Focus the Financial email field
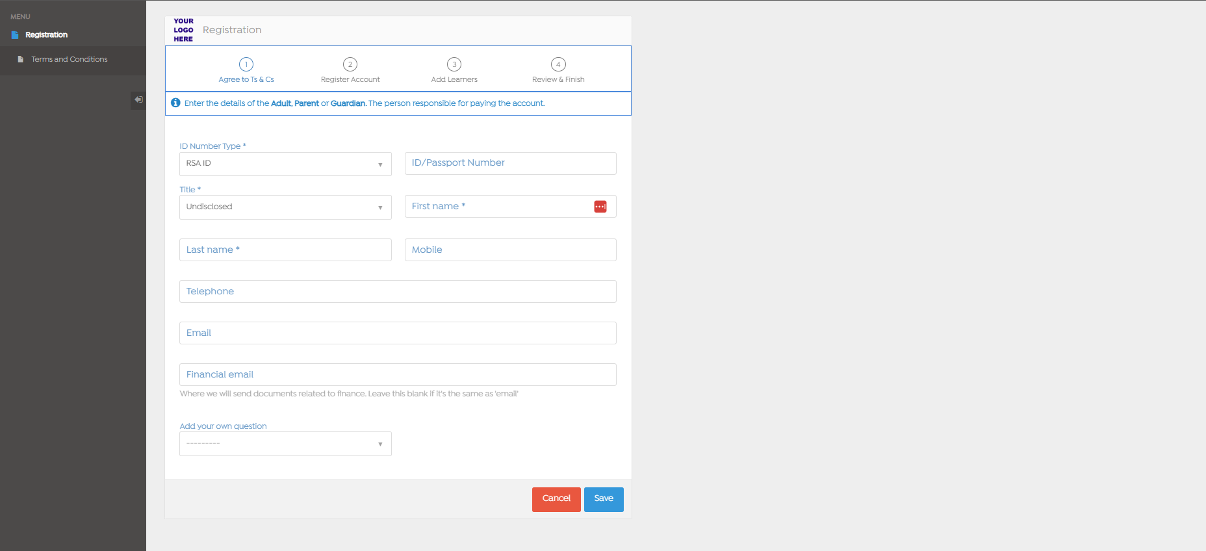This screenshot has width=1206, height=551. pos(398,374)
